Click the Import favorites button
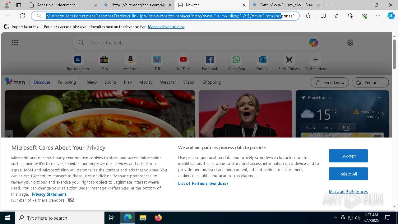This screenshot has width=398, height=224. (x=21, y=27)
